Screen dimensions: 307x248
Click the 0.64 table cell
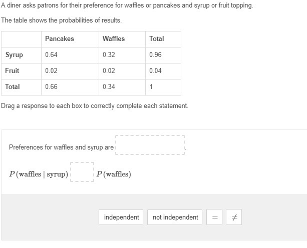[x=51, y=55]
